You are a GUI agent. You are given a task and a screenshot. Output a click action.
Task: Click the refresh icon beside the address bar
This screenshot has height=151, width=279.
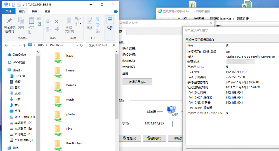[81, 45]
